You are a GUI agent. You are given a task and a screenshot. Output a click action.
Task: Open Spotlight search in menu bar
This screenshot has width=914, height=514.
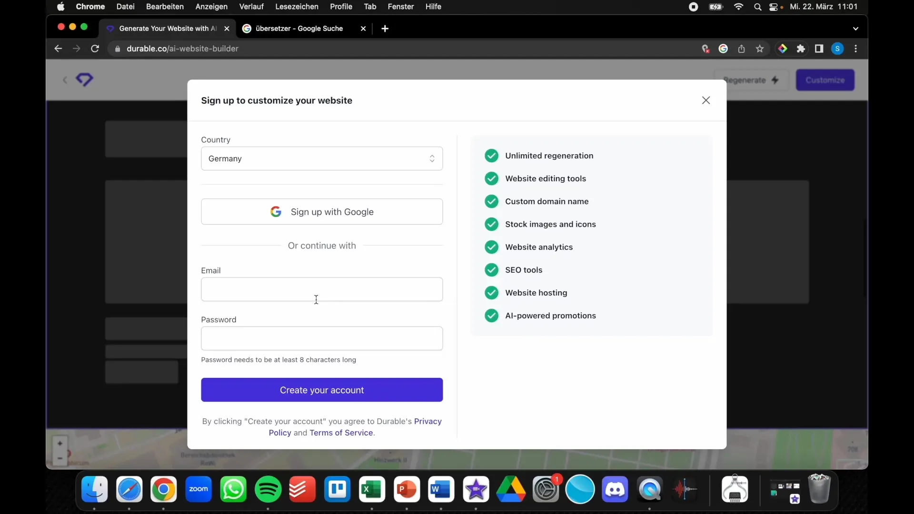point(758,7)
